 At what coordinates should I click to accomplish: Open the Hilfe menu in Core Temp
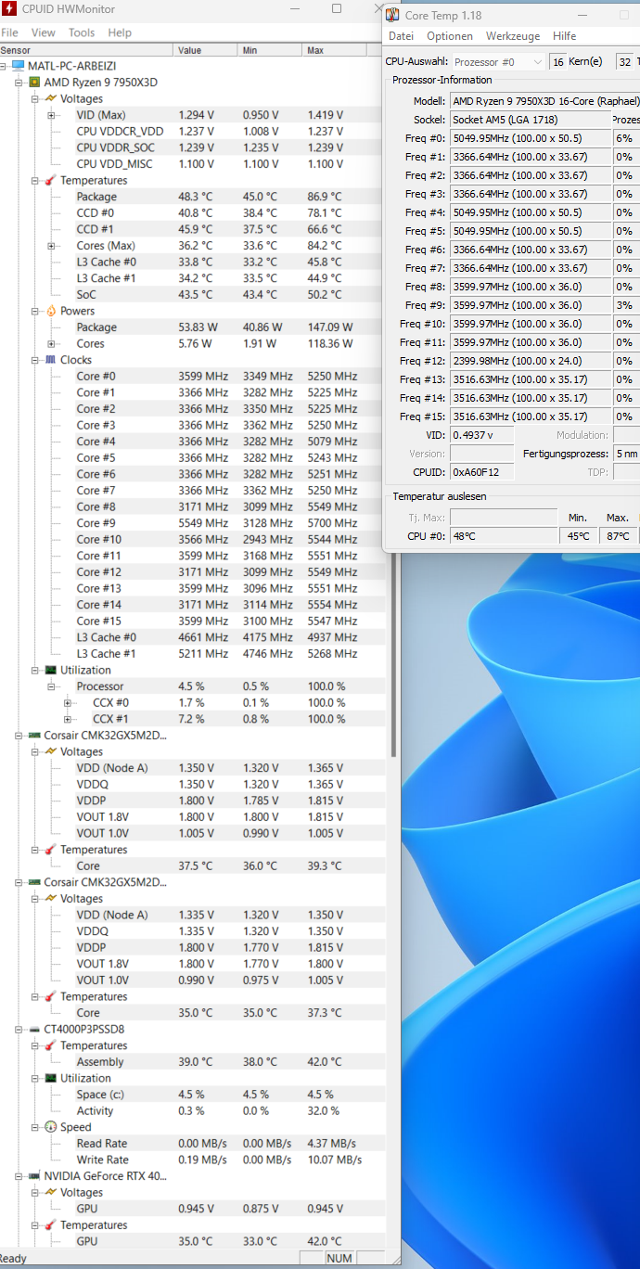pyautogui.click(x=565, y=36)
